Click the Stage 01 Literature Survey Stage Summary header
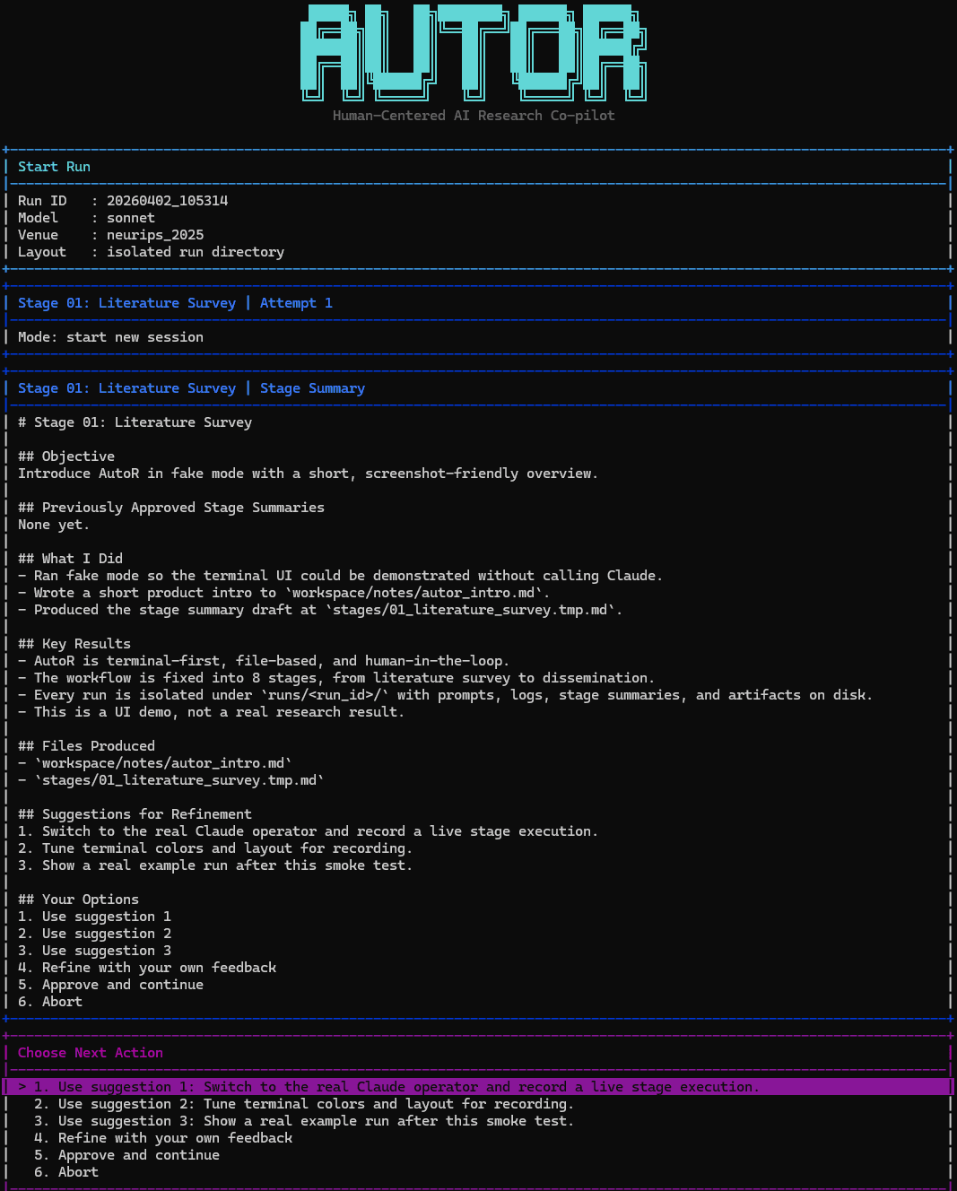This screenshot has width=957, height=1191. 191,388
